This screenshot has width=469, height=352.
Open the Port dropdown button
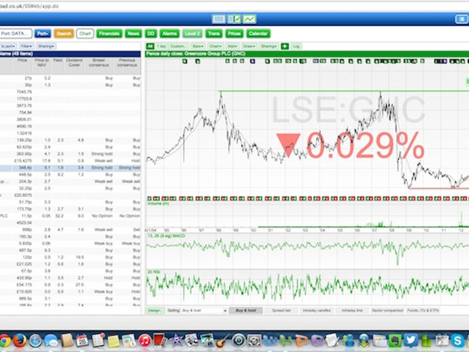pyautogui.click(x=42, y=33)
